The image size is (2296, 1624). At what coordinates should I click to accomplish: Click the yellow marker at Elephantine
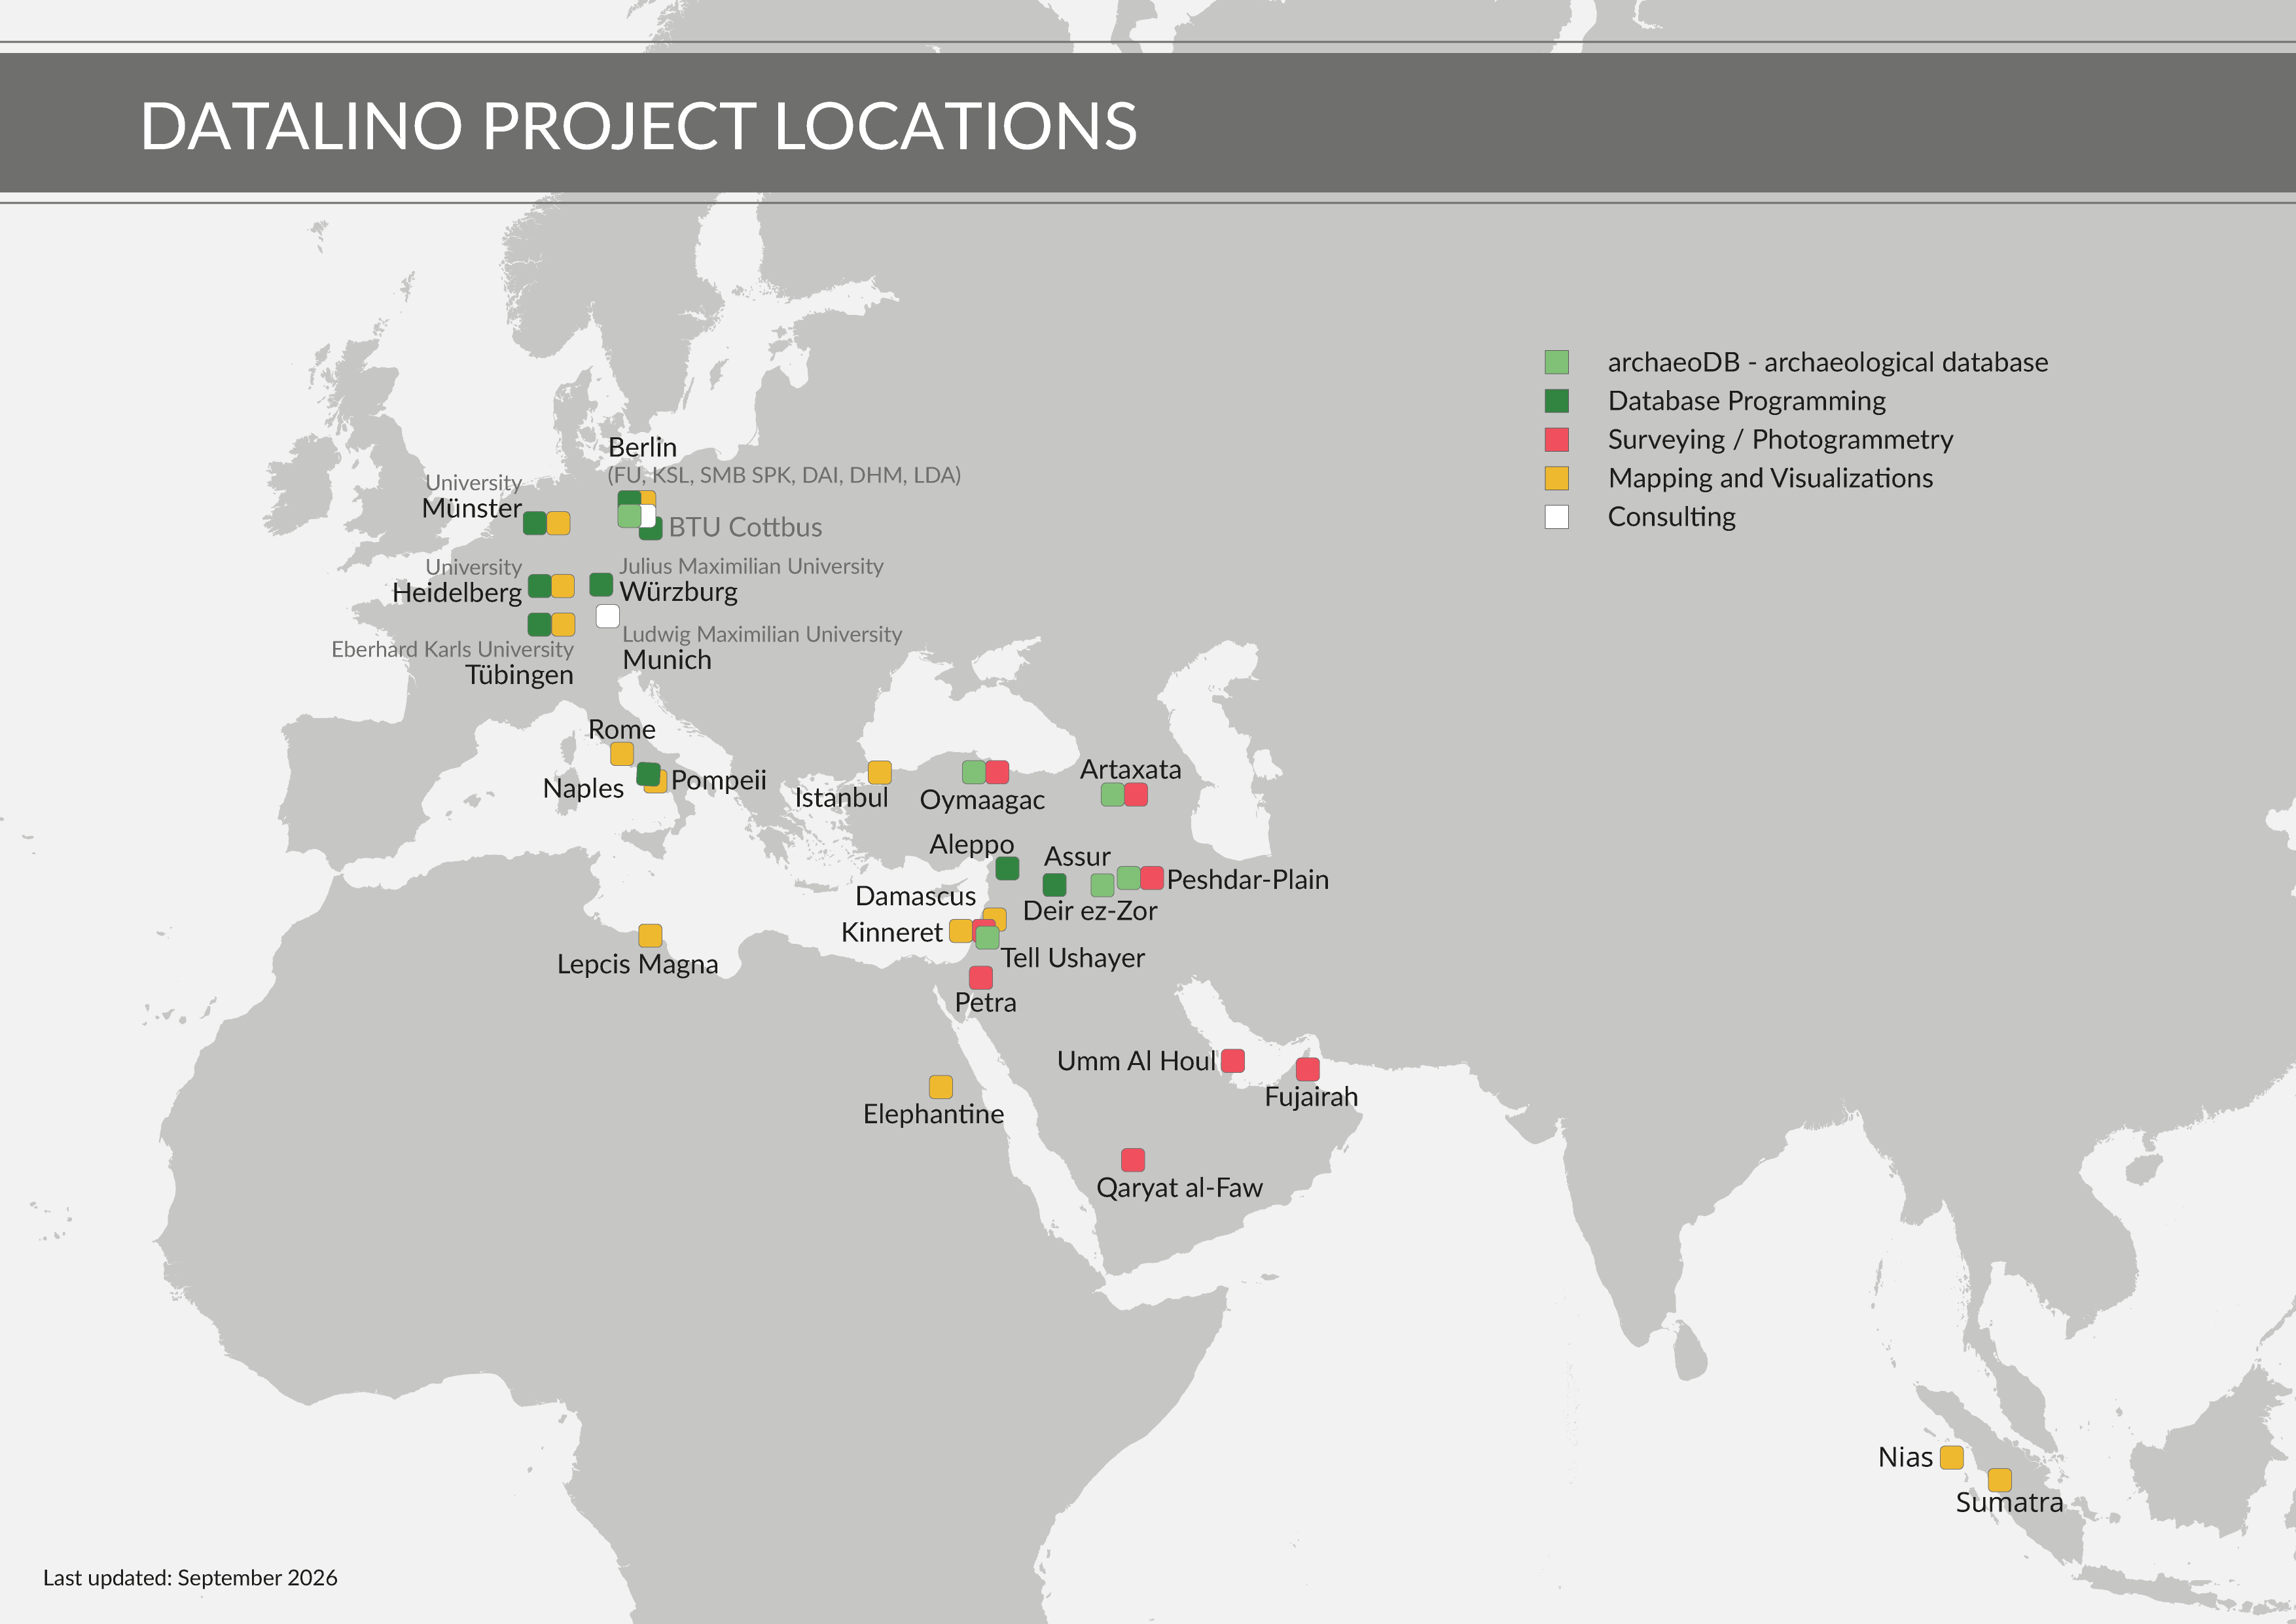tap(941, 1087)
